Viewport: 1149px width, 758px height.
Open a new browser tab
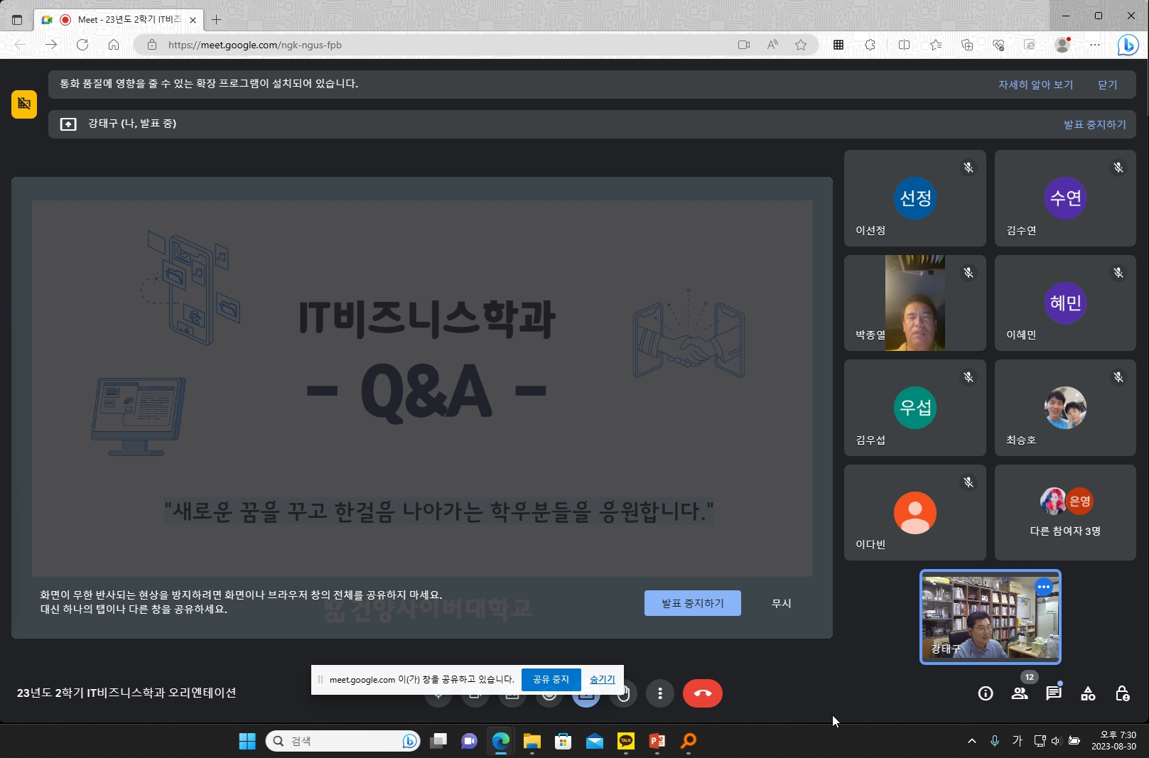(x=217, y=20)
